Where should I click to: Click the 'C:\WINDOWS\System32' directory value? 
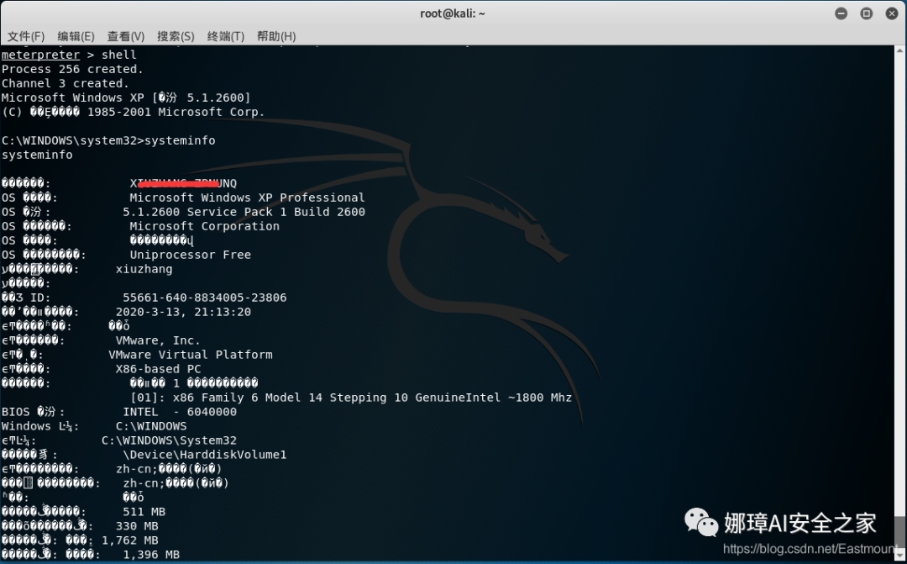pyautogui.click(x=169, y=440)
